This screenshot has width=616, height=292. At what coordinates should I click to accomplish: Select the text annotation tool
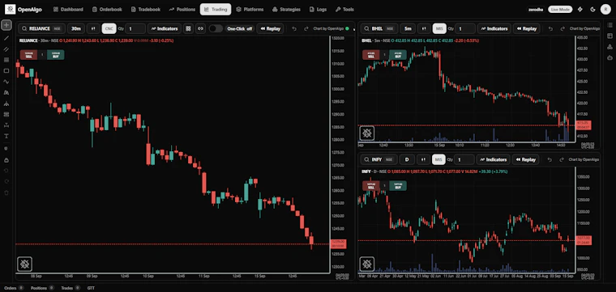point(6,137)
